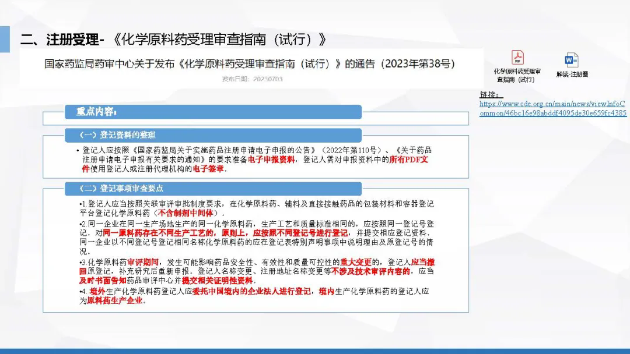
Task: Click the red text 电子签章
Action: [209, 169]
